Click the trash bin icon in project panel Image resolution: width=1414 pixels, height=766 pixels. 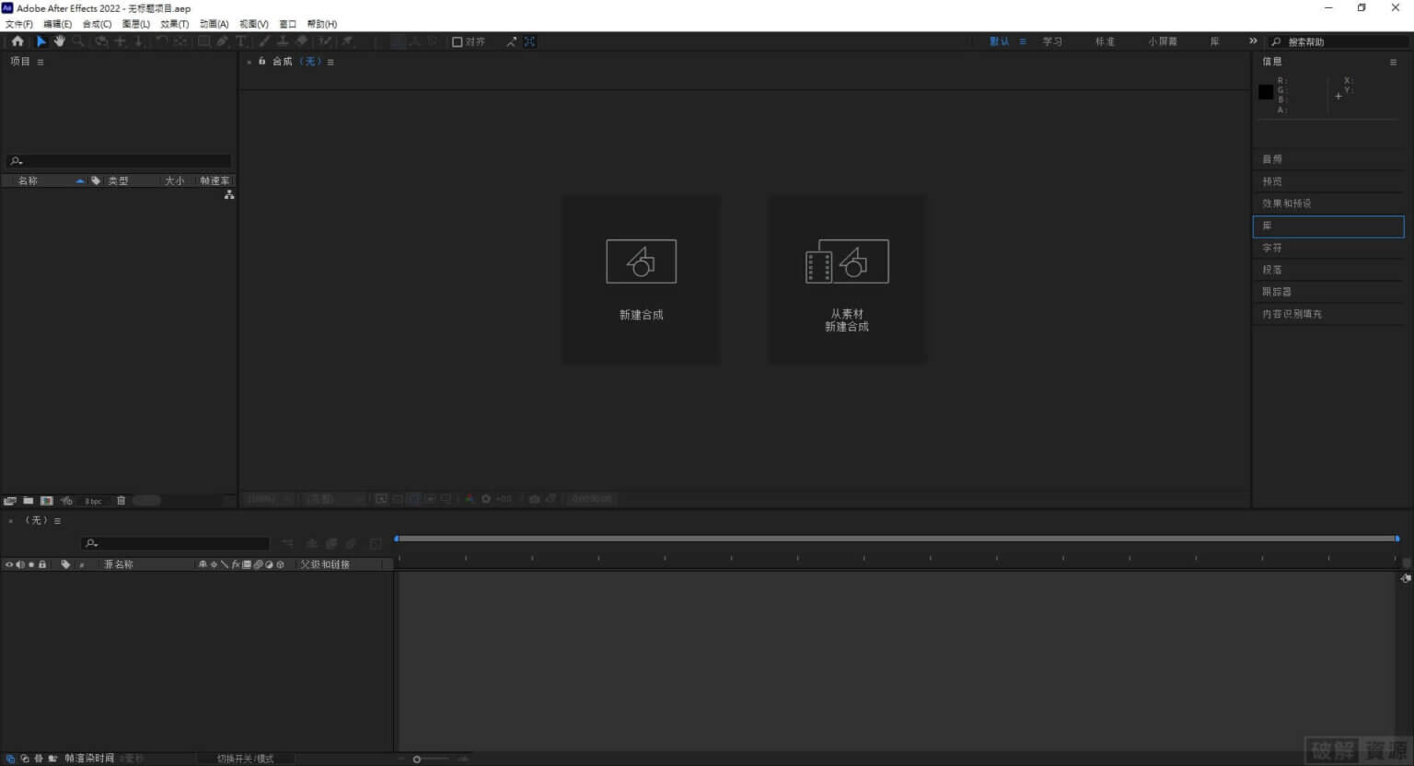pos(122,500)
